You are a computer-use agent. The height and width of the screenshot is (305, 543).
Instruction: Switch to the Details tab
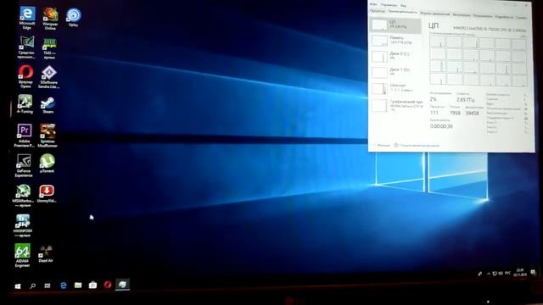(504, 17)
